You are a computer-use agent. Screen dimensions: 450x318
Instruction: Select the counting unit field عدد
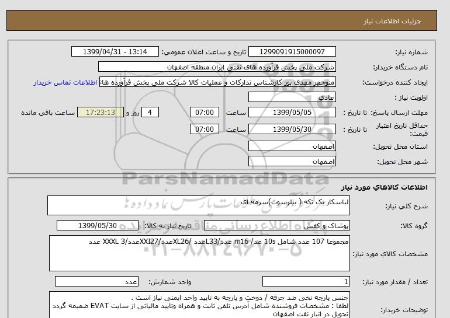[96, 281]
